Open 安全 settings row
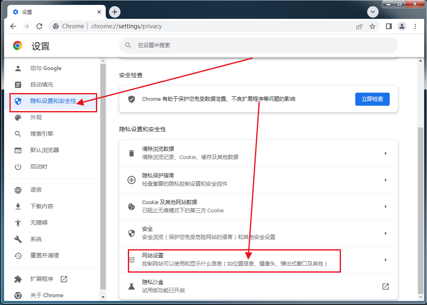Viewport: 427px width, 305px height. 259,233
